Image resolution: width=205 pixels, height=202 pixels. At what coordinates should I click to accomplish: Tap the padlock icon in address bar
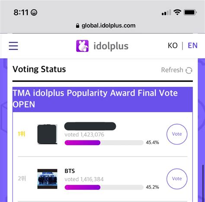(77, 26)
